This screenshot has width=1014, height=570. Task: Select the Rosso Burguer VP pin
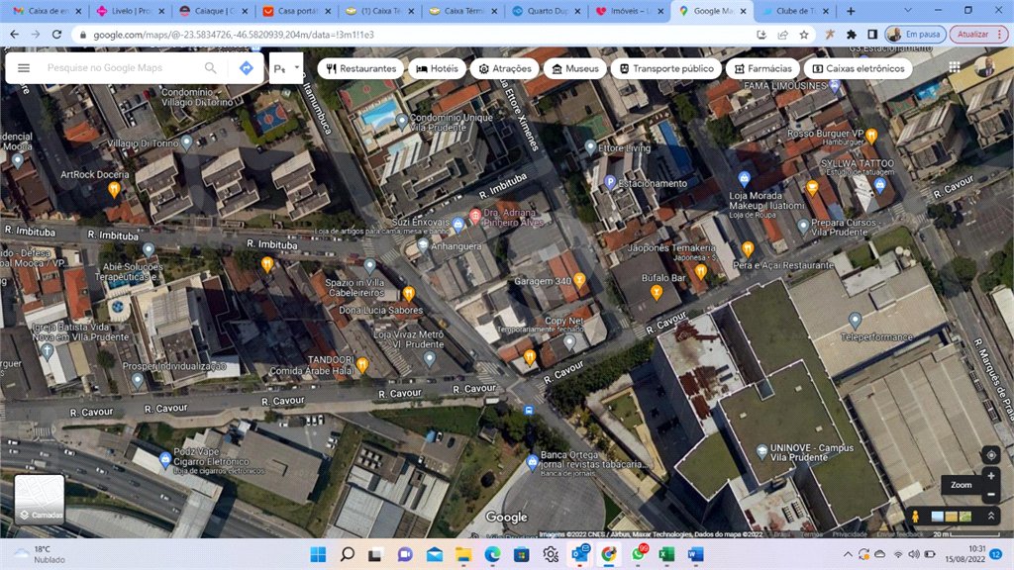coord(871,137)
